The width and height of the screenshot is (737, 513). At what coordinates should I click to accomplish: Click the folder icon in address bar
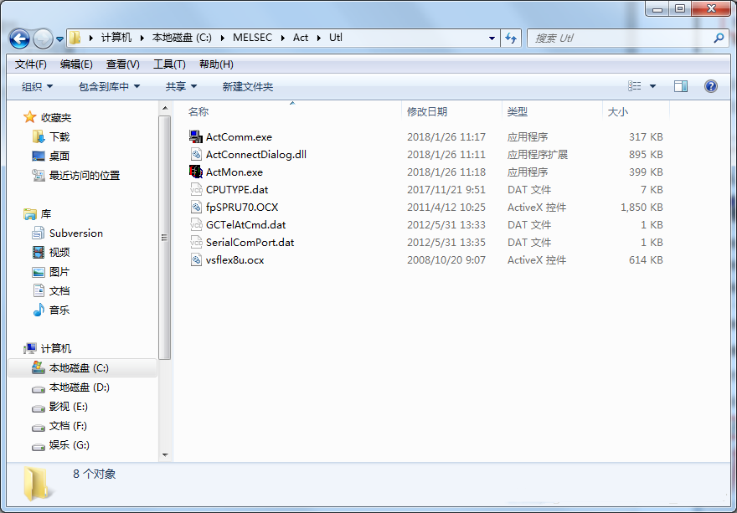(x=75, y=38)
